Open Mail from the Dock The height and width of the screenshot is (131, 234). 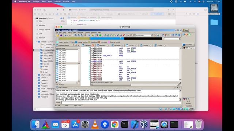55,124
